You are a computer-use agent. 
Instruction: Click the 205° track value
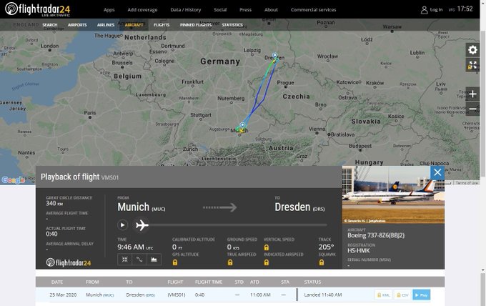pyautogui.click(x=326, y=247)
